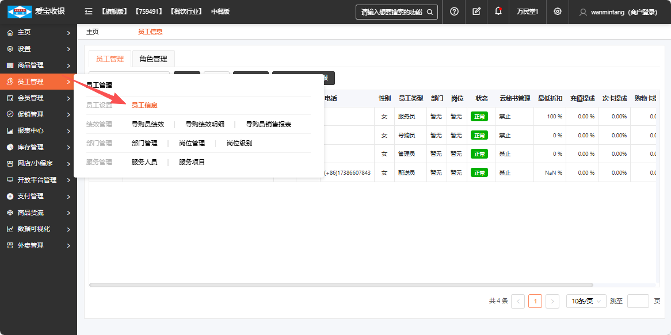Open the notification bell icon

(498, 11)
